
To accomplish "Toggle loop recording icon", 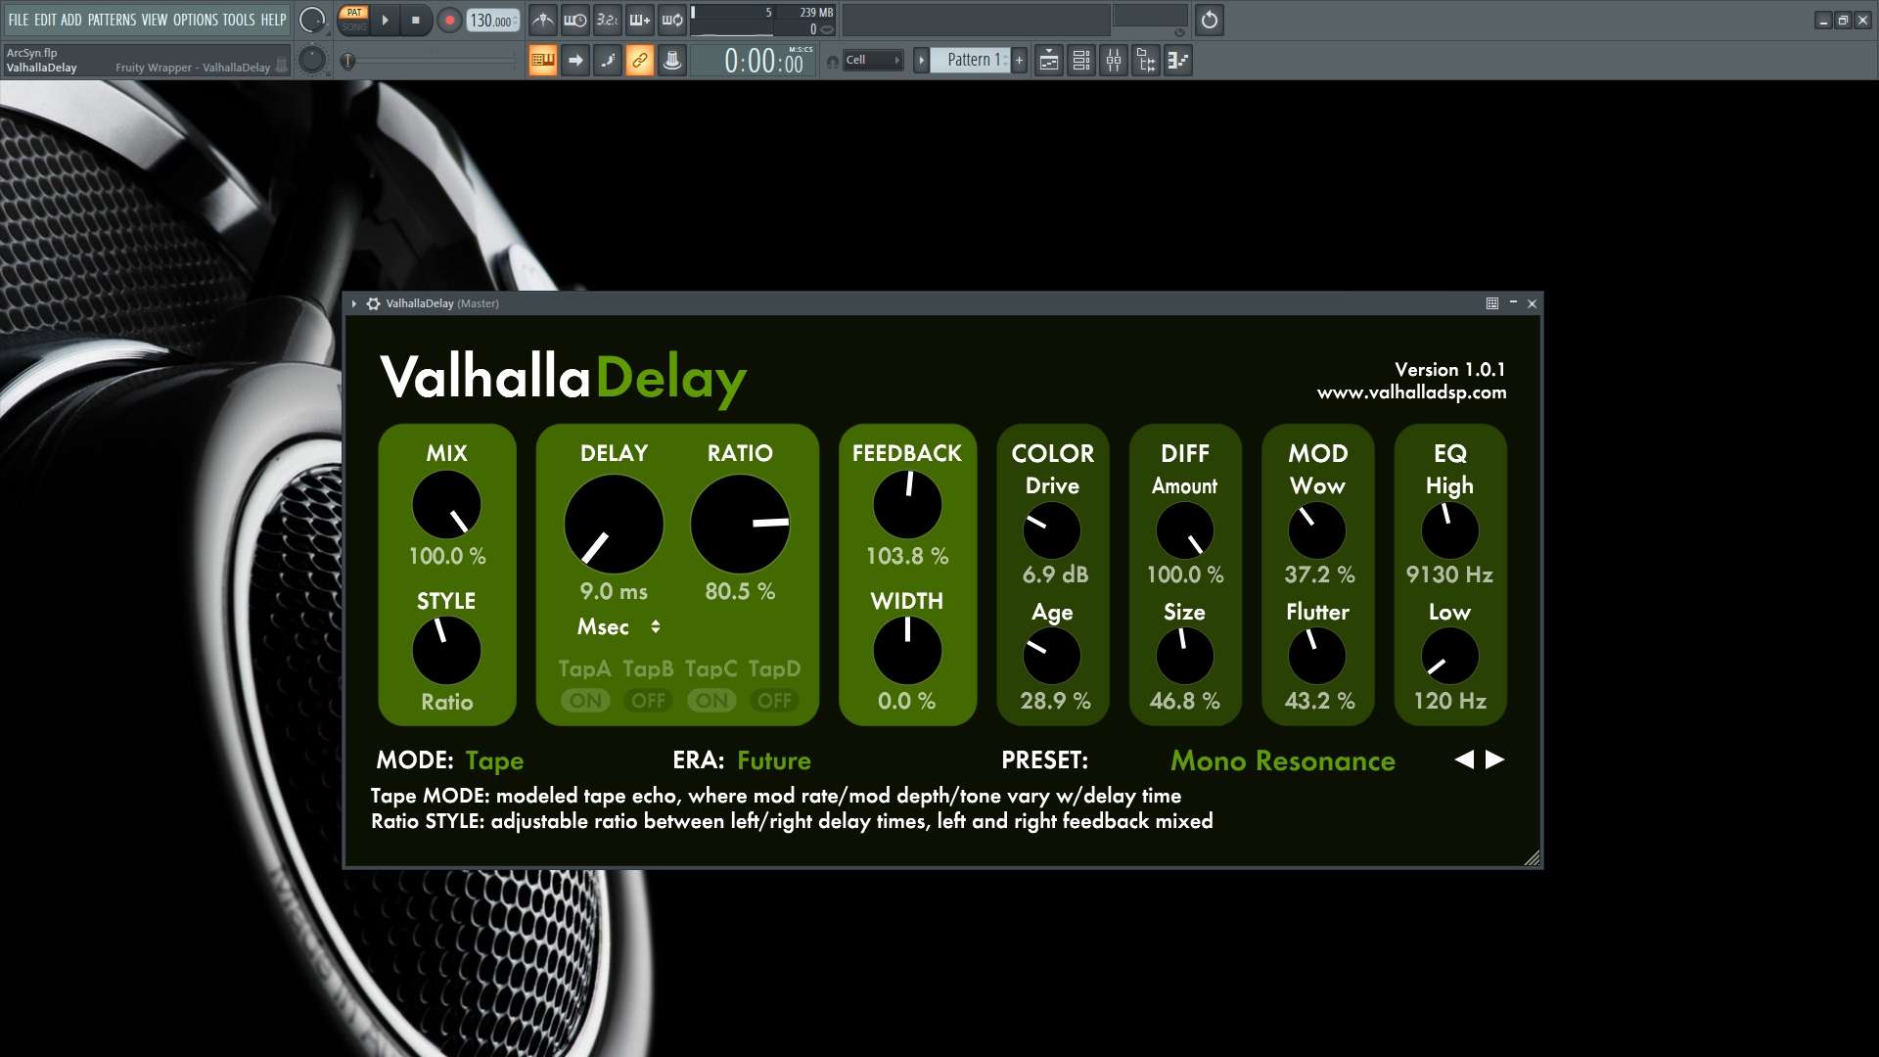I will tap(672, 20).
